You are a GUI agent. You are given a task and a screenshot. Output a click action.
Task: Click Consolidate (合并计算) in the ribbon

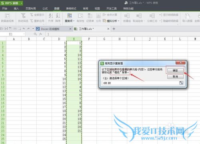(x=110, y=15)
